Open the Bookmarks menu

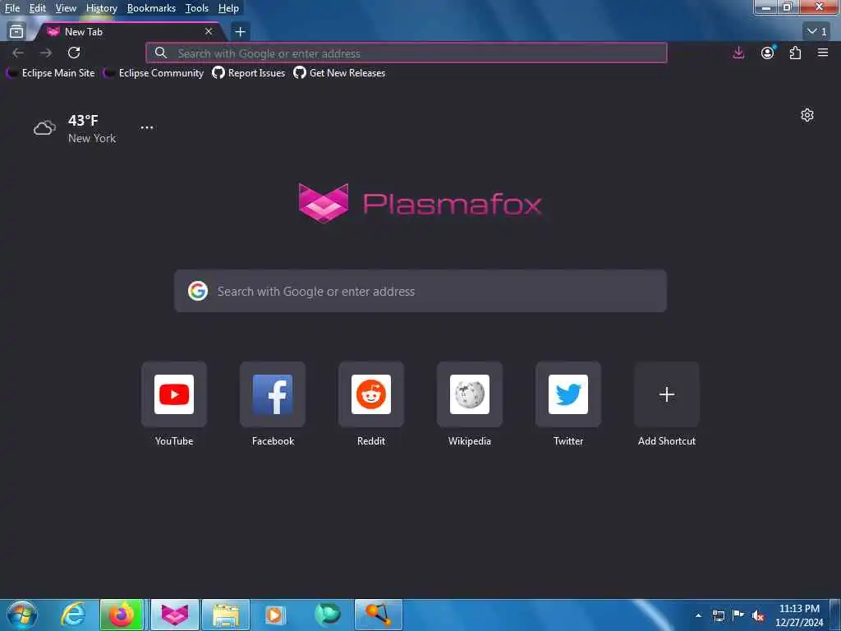[x=151, y=8]
